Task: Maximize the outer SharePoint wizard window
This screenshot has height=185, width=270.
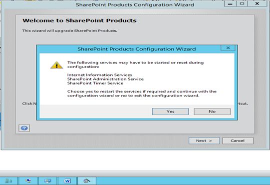Action: pos(242,3)
